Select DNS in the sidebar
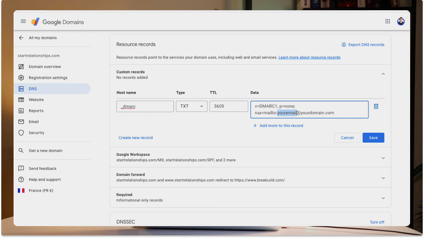The image size is (424, 238). (x=52, y=89)
